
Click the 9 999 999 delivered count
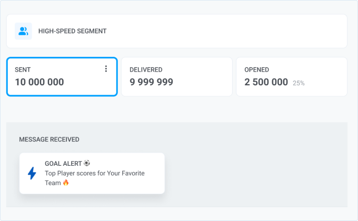pos(152,82)
